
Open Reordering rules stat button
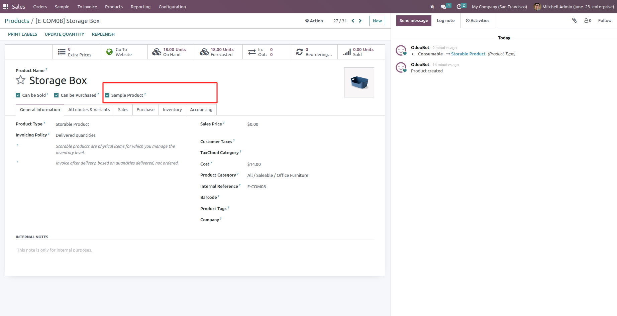314,52
